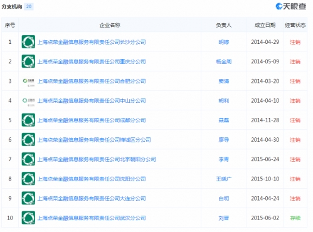Open the 北京朝阳分公司 company link
This screenshot has height=232, width=313.
[x=97, y=159]
